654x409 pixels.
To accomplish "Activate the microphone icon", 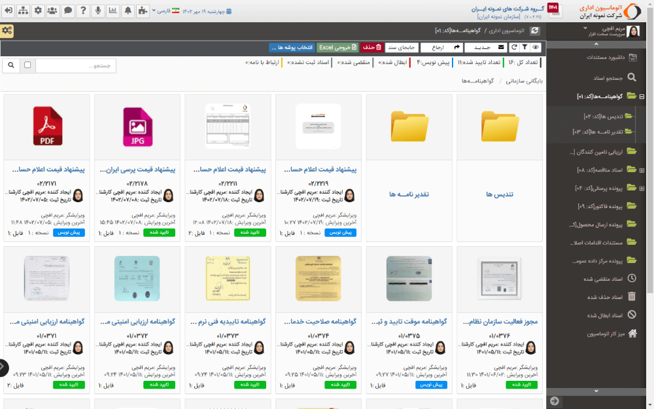I will (98, 10).
